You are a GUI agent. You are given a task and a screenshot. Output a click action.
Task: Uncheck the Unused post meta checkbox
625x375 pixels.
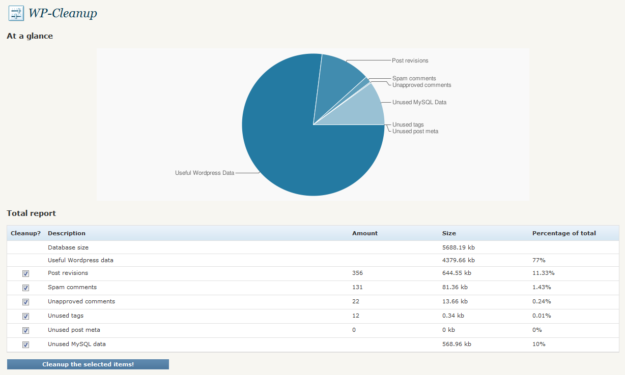25,330
